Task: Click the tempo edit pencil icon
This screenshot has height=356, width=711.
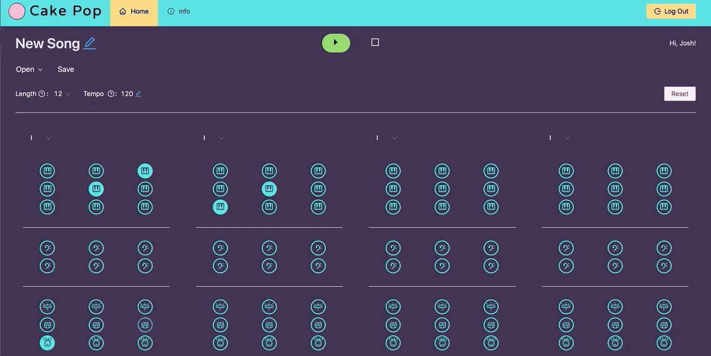Action: point(138,94)
